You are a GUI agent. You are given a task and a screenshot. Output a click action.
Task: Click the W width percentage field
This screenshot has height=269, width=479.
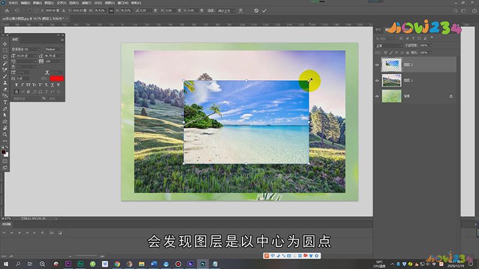[x=100, y=11]
